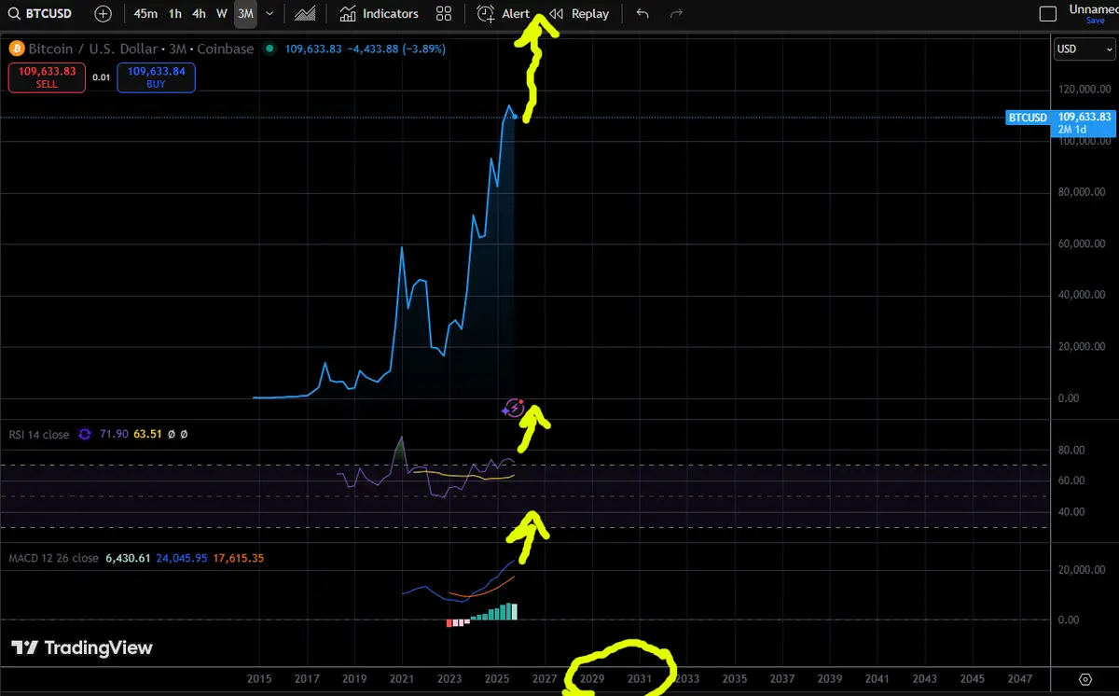This screenshot has height=696, width=1119.
Task: Create an Alert
Action: [x=504, y=14]
